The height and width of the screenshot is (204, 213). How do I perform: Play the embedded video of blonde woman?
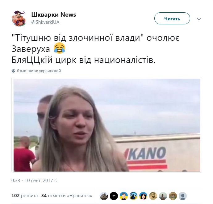[107, 125]
